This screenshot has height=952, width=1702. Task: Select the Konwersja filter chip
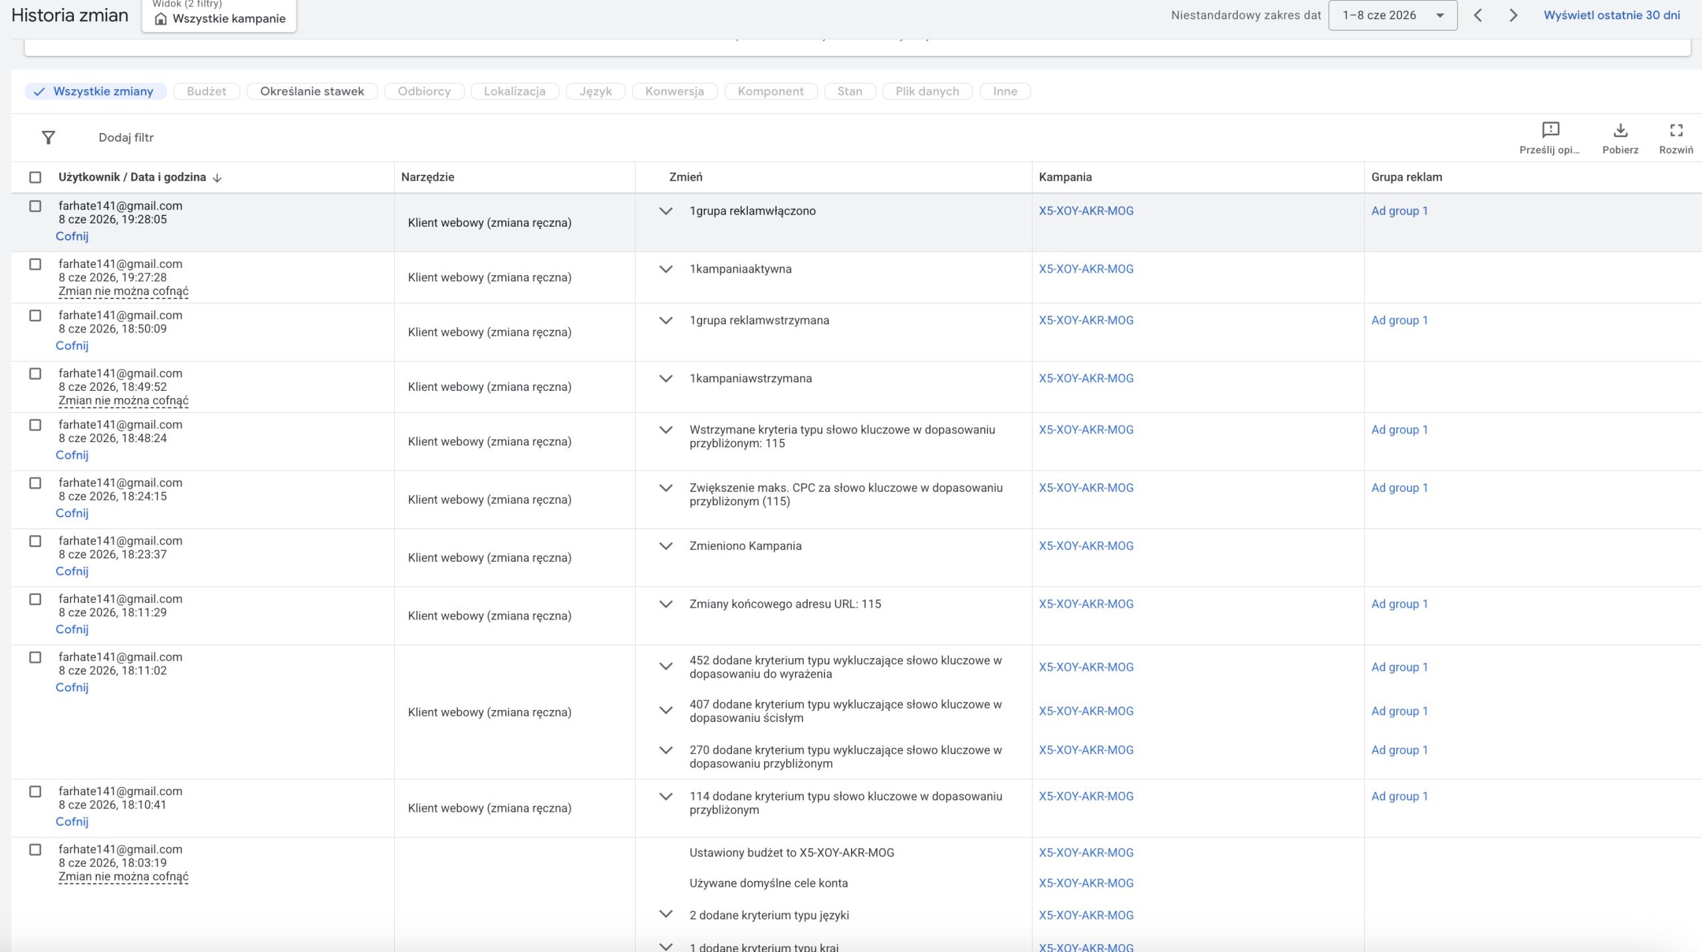tap(675, 91)
